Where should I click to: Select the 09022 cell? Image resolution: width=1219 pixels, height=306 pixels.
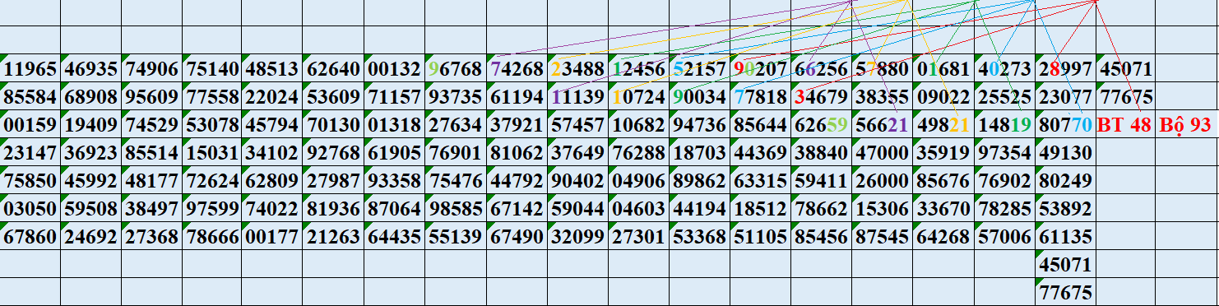[943, 97]
